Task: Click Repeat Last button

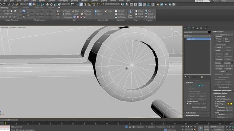Action: click(x=223, y=35)
